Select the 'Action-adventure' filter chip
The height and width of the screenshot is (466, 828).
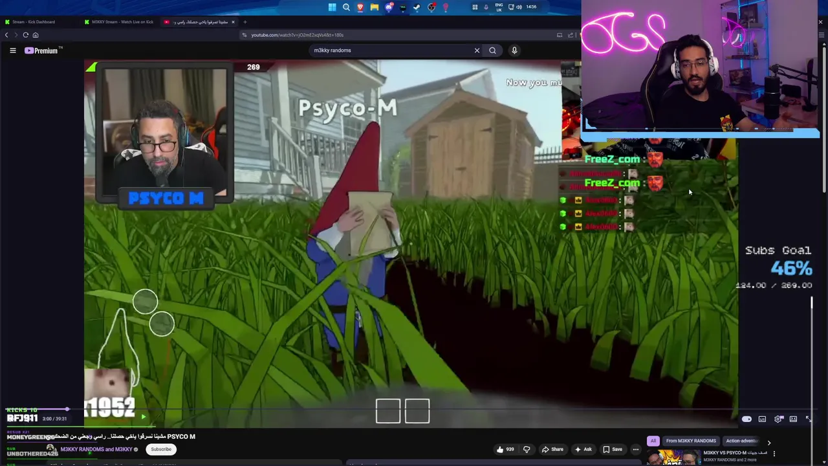coord(741,441)
